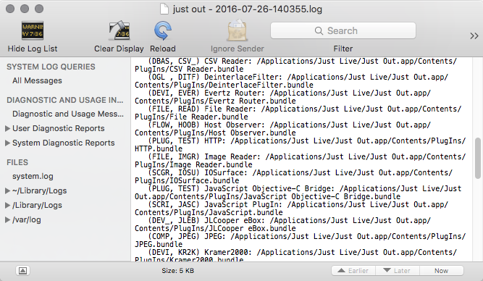
Task: Expand the ~/Library/Logs folder
Action: tap(8, 190)
